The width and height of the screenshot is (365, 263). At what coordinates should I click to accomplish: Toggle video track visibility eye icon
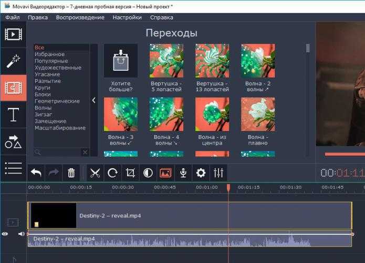pyautogui.click(x=5, y=234)
